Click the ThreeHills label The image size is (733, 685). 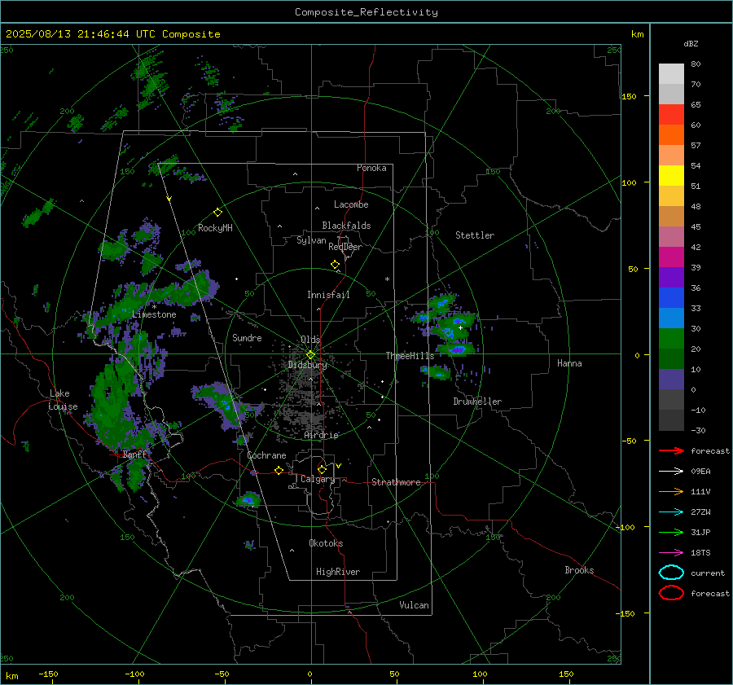pyautogui.click(x=410, y=356)
